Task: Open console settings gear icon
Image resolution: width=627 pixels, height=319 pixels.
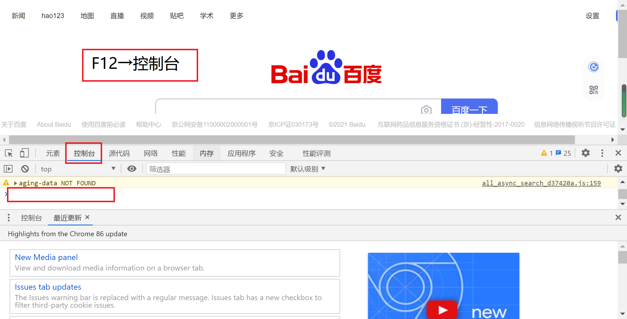Action: click(x=618, y=169)
